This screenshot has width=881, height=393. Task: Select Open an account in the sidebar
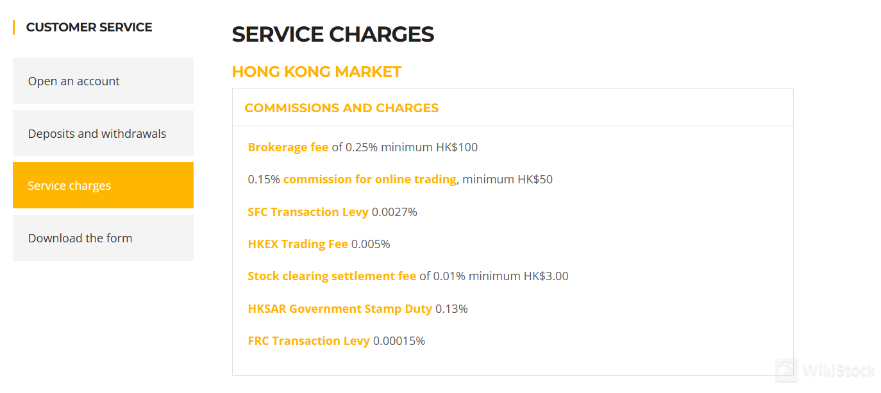pos(74,81)
